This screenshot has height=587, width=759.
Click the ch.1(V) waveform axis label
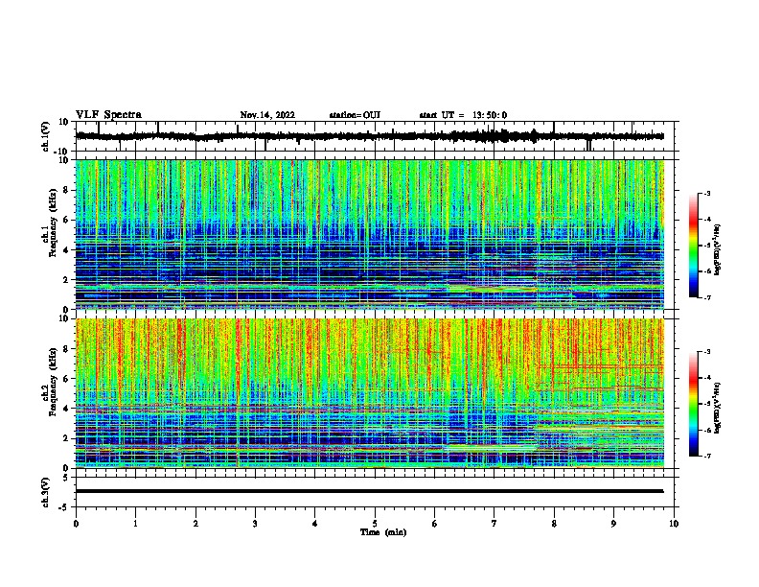pos(45,136)
